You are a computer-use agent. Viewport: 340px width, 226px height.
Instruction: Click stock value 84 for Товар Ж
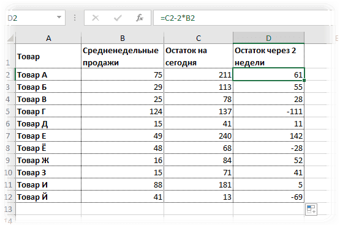click(198, 160)
